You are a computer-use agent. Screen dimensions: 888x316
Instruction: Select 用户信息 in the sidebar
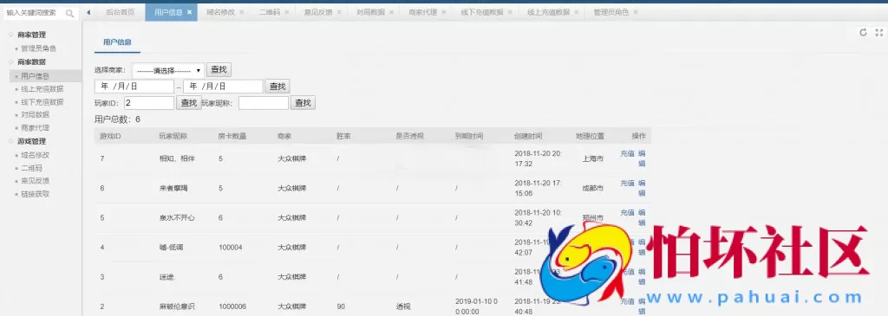click(x=35, y=75)
